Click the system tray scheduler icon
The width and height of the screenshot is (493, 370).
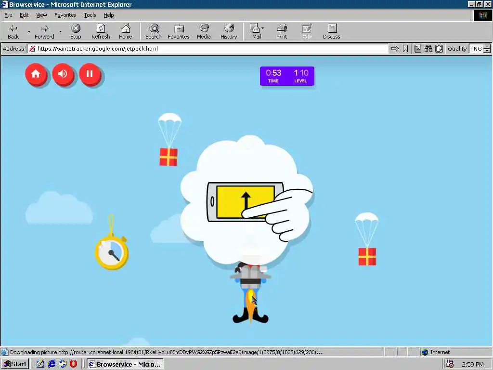click(450, 364)
